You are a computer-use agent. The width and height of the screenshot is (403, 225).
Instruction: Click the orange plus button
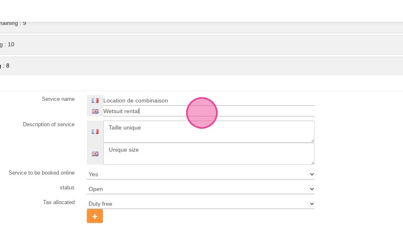coord(95,216)
